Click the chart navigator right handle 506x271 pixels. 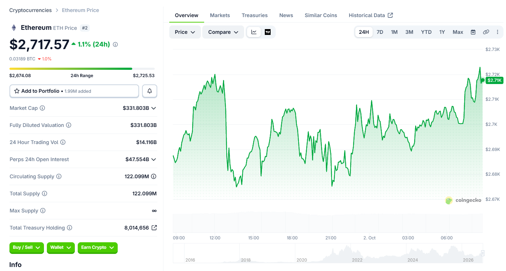coord(483,253)
